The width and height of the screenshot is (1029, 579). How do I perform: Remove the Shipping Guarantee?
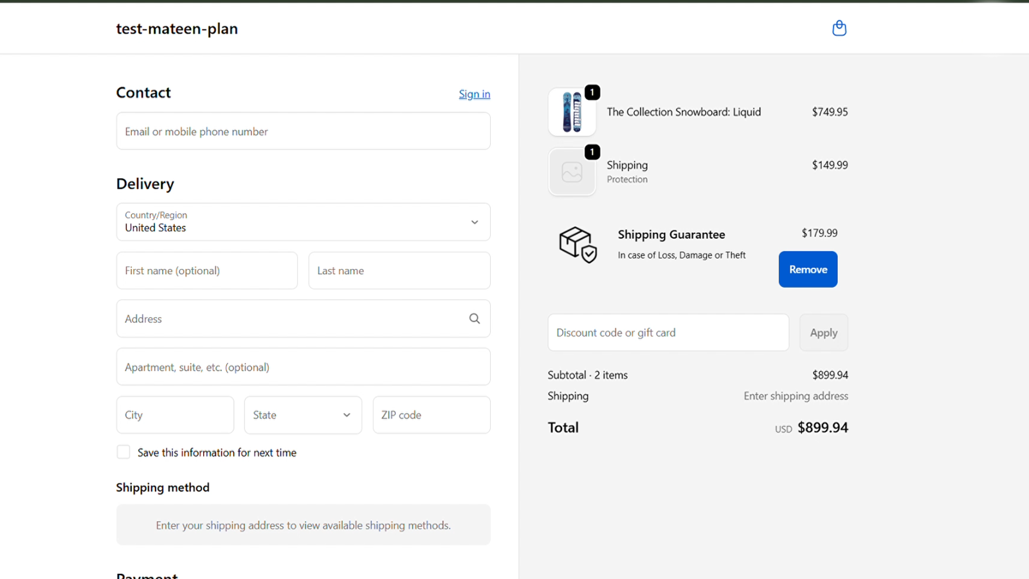(808, 270)
